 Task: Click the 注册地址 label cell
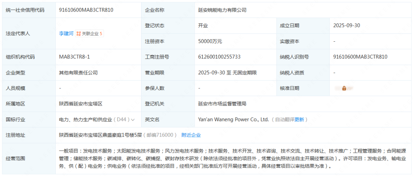pos(29,135)
